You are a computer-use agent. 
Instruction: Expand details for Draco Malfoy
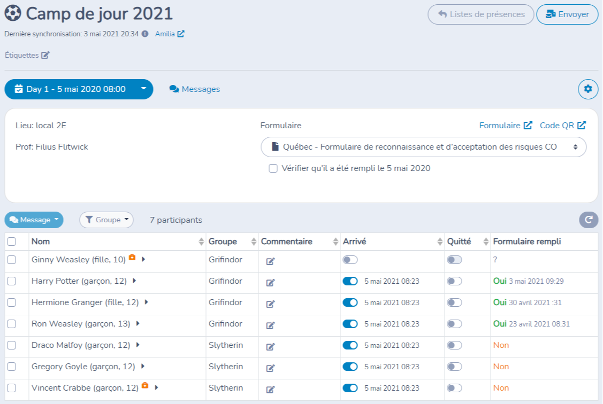(x=138, y=345)
